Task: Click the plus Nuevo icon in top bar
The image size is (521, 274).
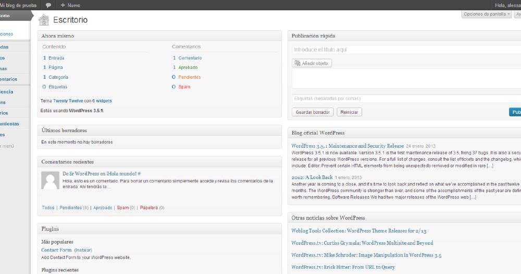Action: point(63,5)
